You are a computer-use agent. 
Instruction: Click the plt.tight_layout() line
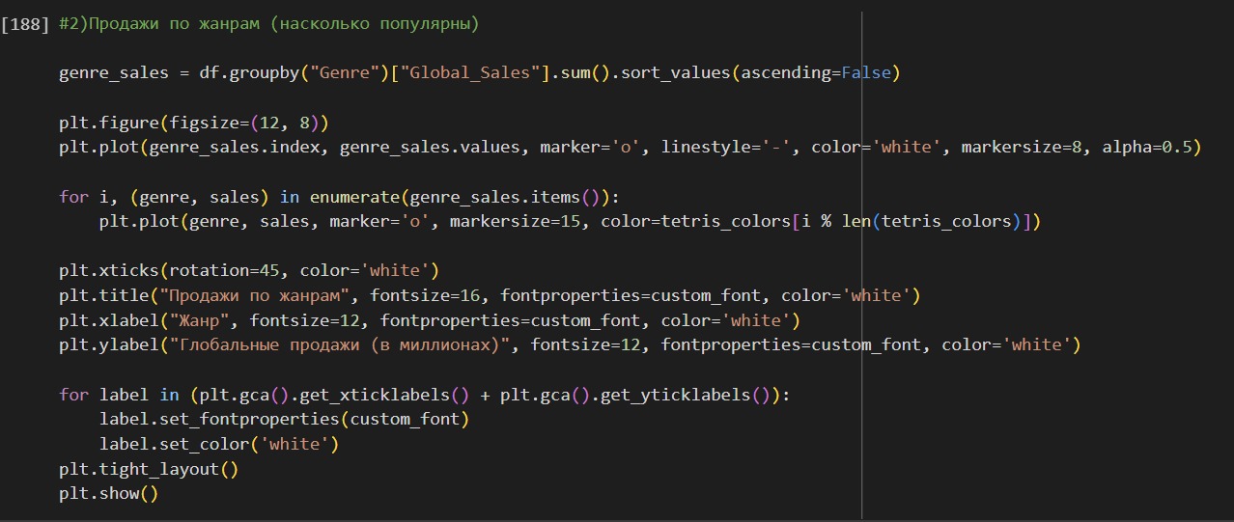(x=149, y=469)
